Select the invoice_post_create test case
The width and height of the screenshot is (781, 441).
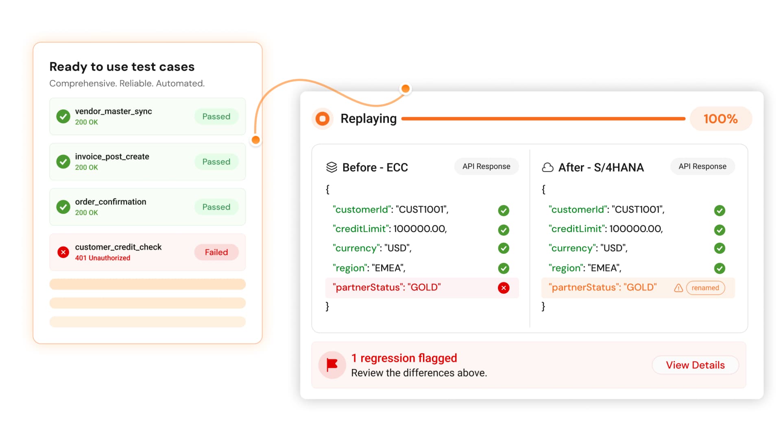(147, 161)
